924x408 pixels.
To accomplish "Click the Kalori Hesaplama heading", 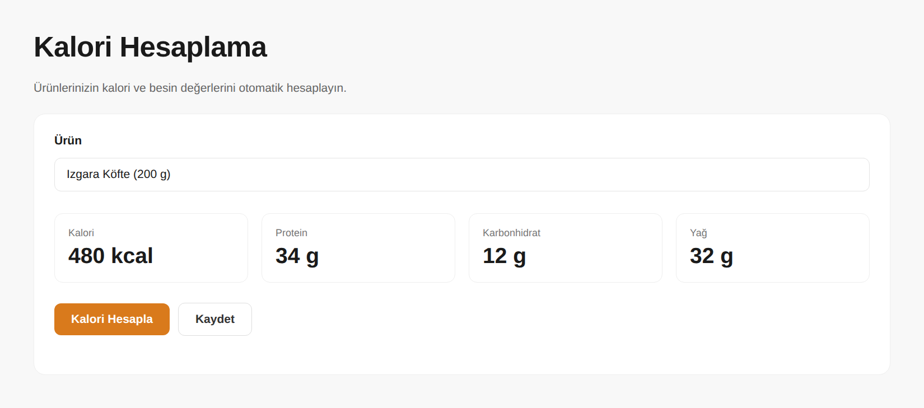I will coord(150,47).
